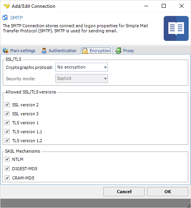Open the Cryptographic protocol dropdown
191x208 pixels.
tap(81, 67)
